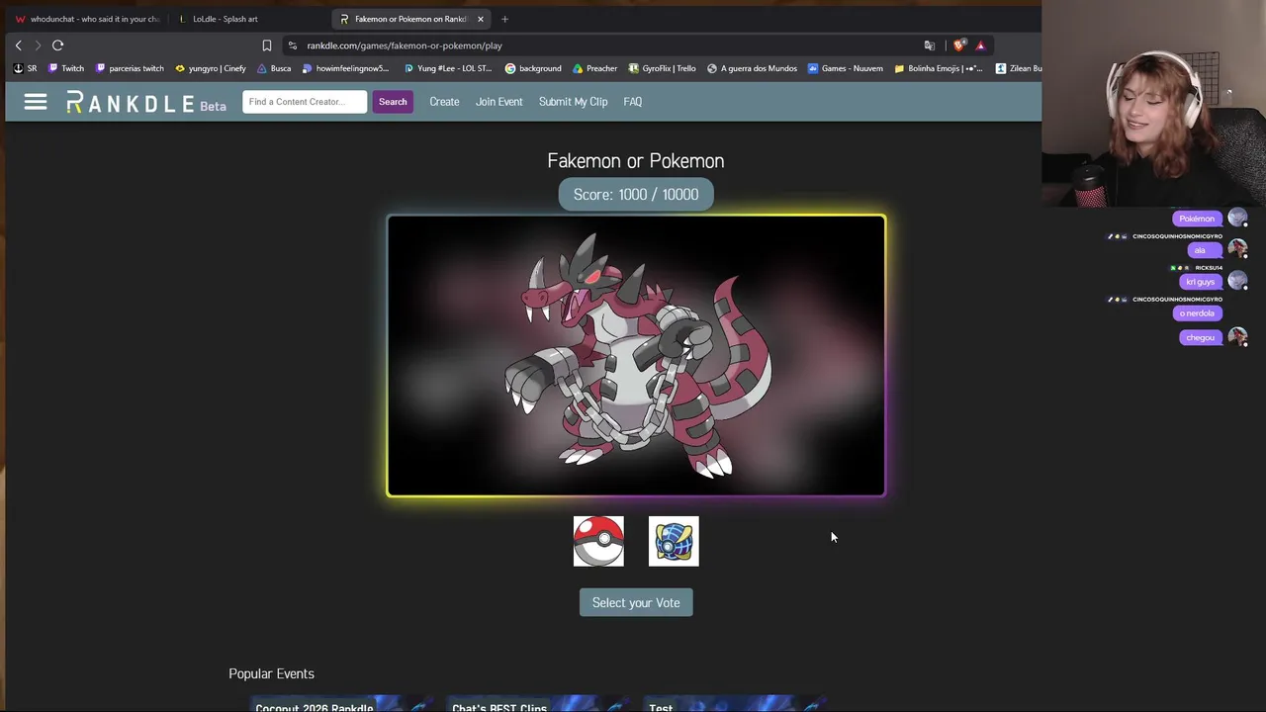1266x712 pixels.
Task: Open the Zilean Bu bookmark
Action: tap(1019, 68)
